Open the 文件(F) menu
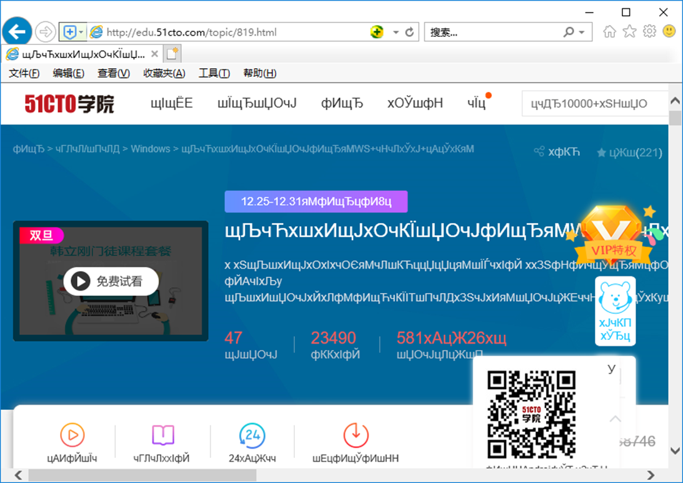683x483 pixels. [x=24, y=73]
